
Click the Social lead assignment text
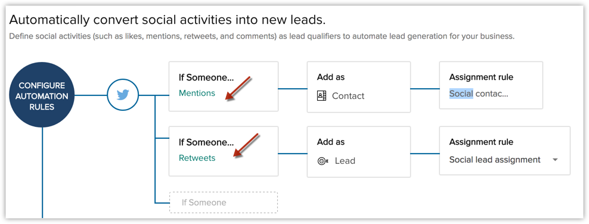pyautogui.click(x=495, y=160)
